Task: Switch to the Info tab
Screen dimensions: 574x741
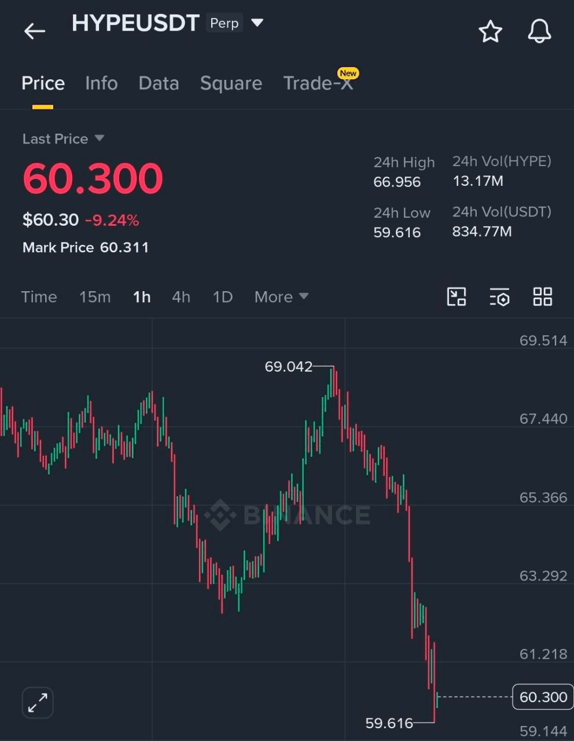Action: [101, 83]
